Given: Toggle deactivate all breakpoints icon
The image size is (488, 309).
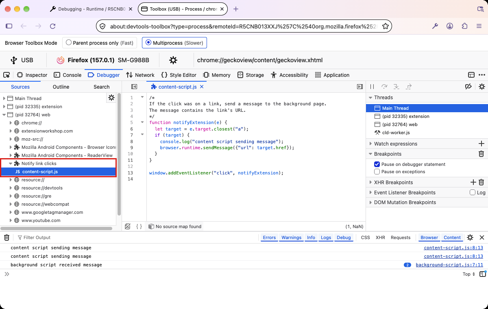Looking at the screenshot, I should 468,87.
